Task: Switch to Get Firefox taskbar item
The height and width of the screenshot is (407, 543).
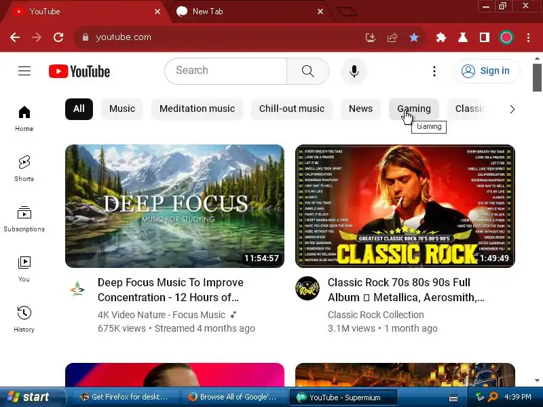Action: tap(124, 397)
